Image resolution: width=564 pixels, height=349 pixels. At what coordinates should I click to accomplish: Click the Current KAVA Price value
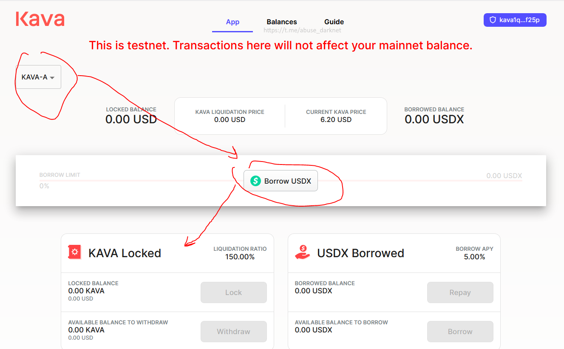[x=336, y=120]
